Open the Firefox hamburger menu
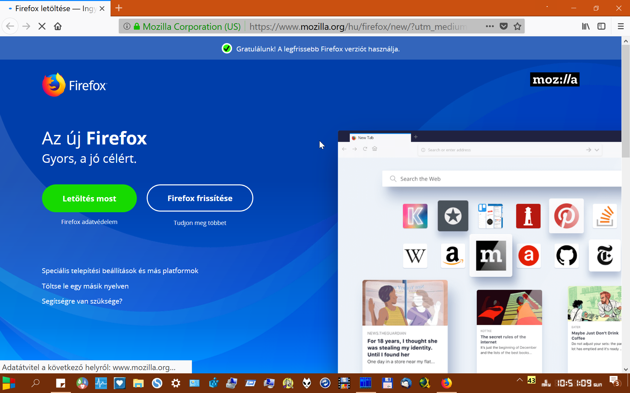 [x=620, y=26]
